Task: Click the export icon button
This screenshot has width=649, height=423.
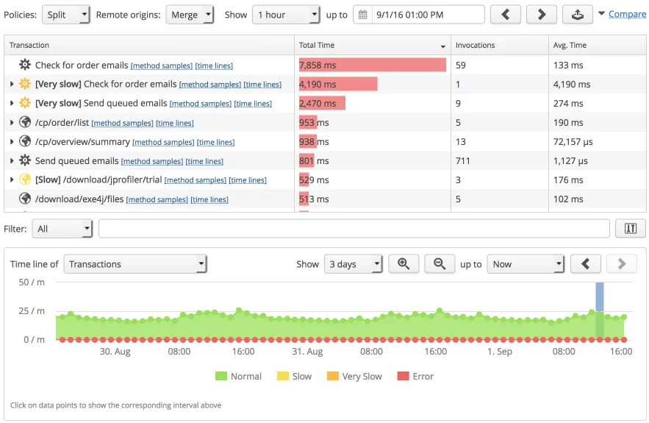Action: (x=578, y=15)
